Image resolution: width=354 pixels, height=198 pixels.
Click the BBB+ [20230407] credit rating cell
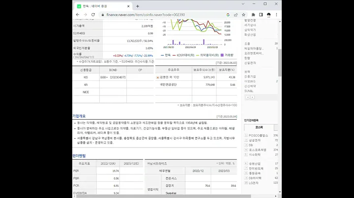pos(113,77)
